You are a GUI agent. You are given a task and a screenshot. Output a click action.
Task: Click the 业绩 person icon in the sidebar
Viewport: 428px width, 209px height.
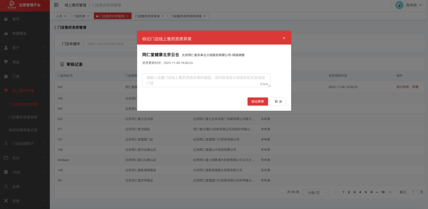(6, 186)
